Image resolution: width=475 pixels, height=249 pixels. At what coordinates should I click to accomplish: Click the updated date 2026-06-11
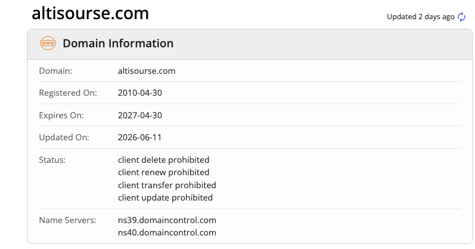pos(140,137)
